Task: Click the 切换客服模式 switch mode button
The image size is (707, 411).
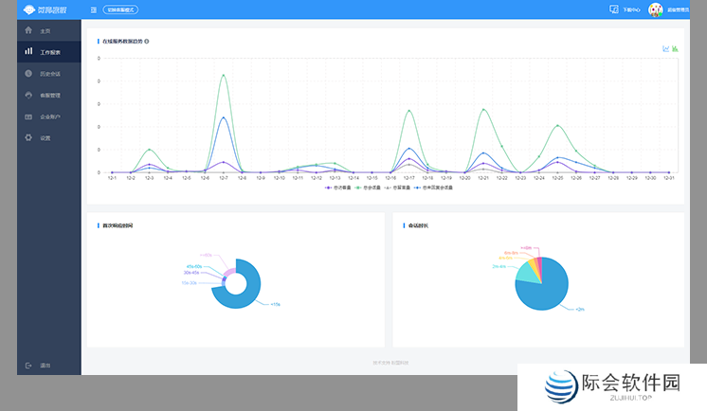Action: (x=120, y=9)
